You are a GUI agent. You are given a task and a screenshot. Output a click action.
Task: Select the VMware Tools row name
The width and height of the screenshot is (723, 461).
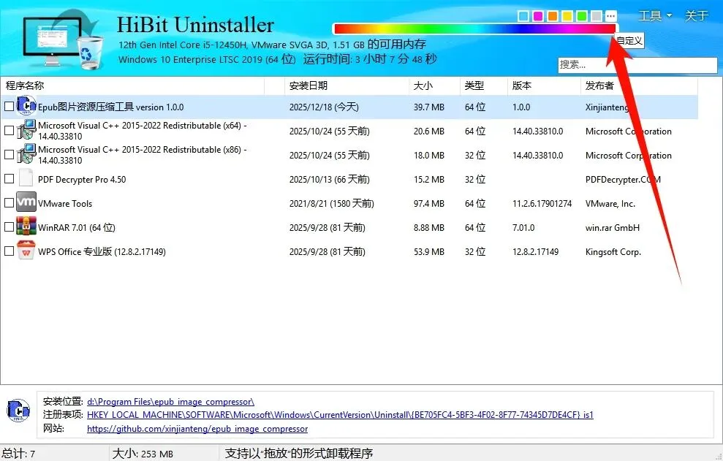pos(65,204)
